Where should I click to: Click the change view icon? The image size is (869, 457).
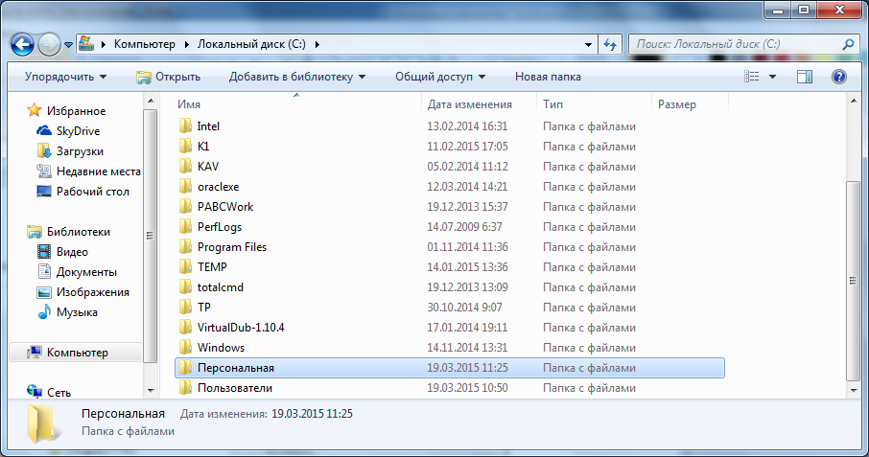[752, 77]
